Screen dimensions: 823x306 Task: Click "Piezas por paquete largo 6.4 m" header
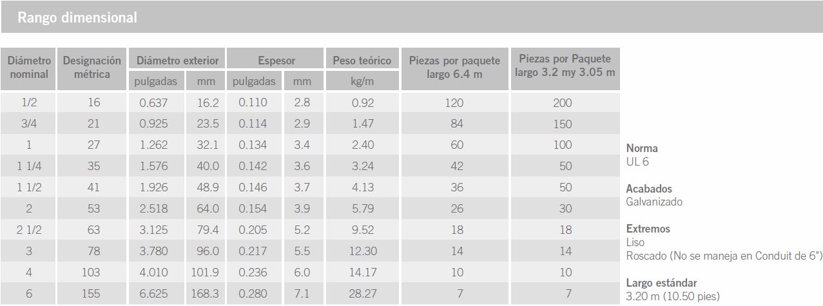(454, 68)
